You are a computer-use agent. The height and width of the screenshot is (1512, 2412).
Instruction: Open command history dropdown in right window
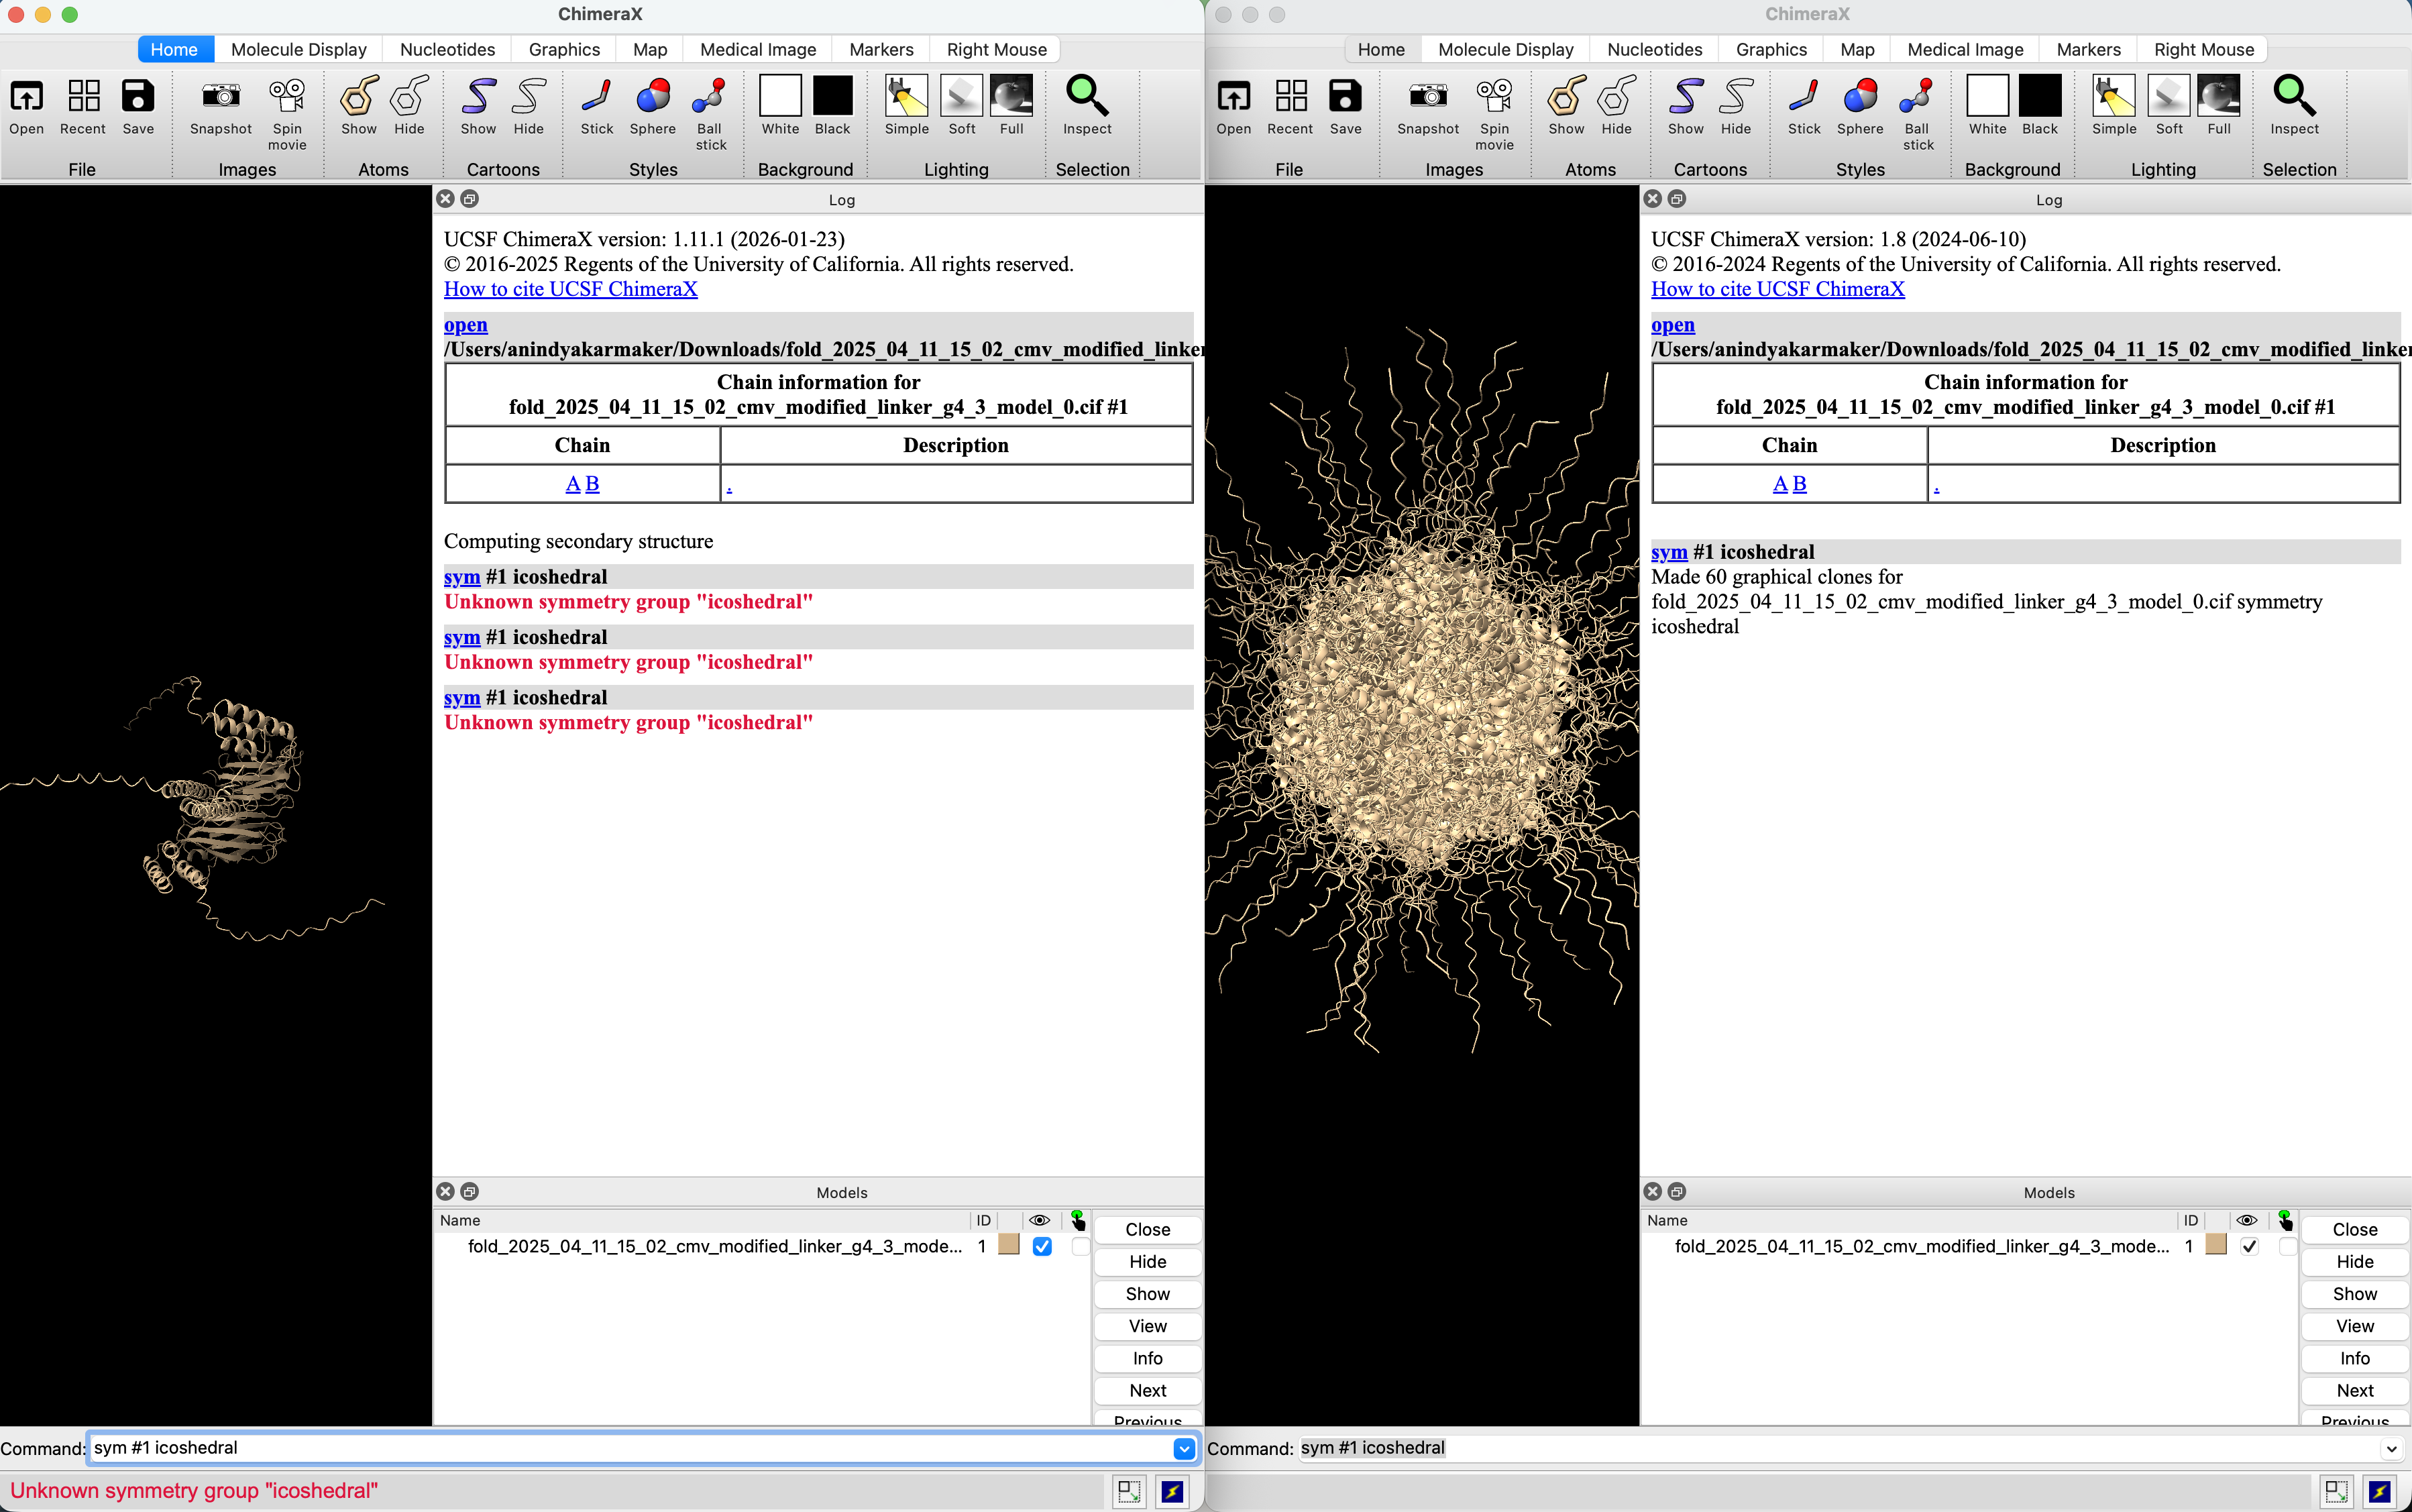tap(2390, 1448)
